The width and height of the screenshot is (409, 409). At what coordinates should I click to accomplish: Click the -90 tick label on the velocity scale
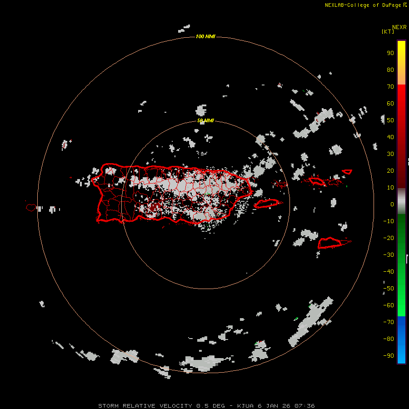click(389, 356)
